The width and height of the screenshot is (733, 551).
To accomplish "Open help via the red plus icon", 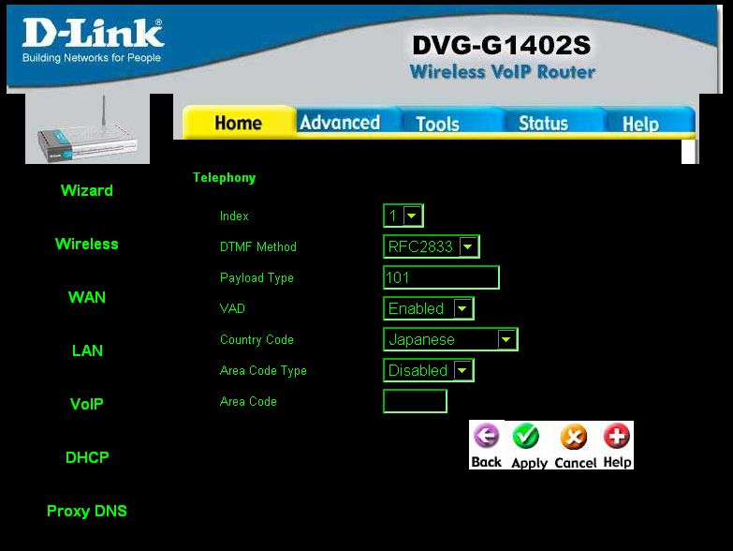I will (617, 436).
